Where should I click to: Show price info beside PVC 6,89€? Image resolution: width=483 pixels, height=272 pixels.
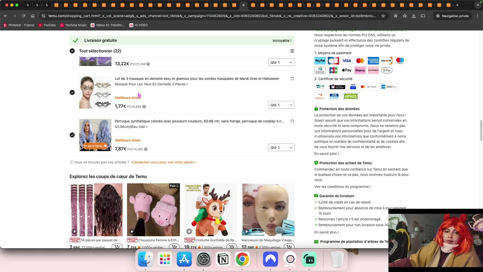pos(144,107)
